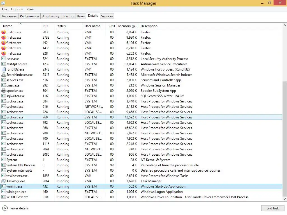Click the vertical scrollbar thumb
The image size is (287, 215).
pos(284,139)
